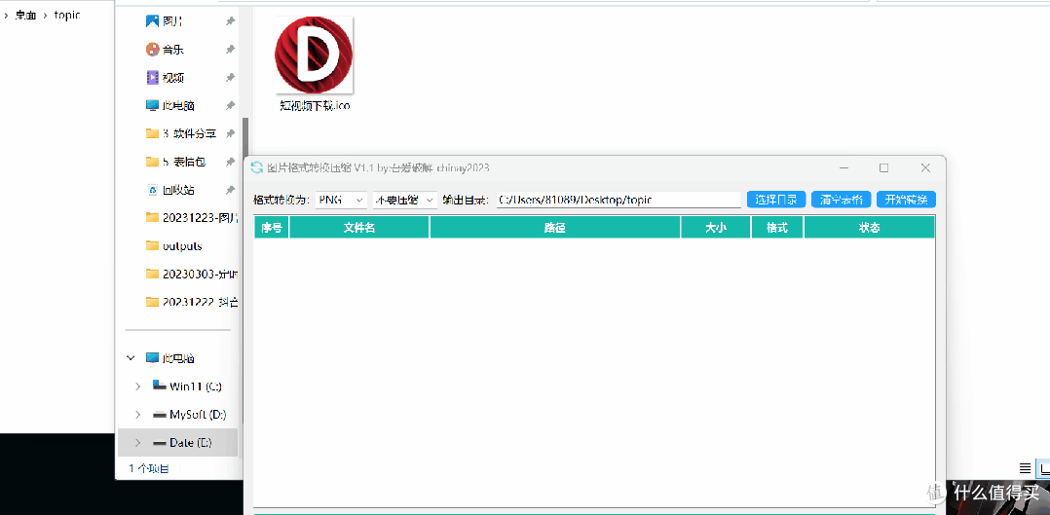Image resolution: width=1050 pixels, height=515 pixels.
Task: Switch Explorer to details list view
Action: 1025,468
